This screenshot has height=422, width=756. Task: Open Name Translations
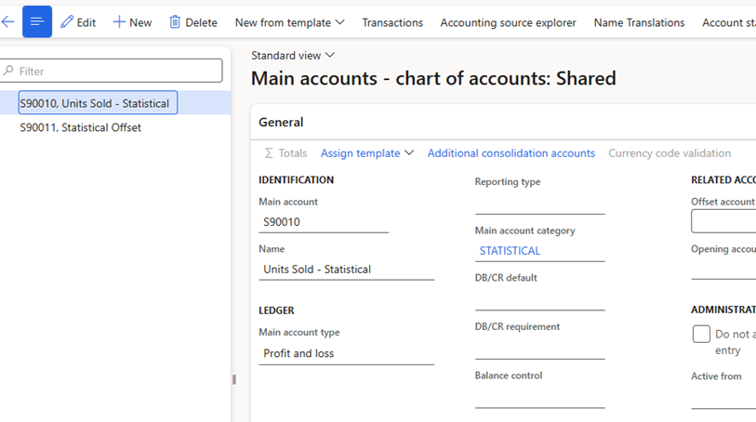(640, 22)
